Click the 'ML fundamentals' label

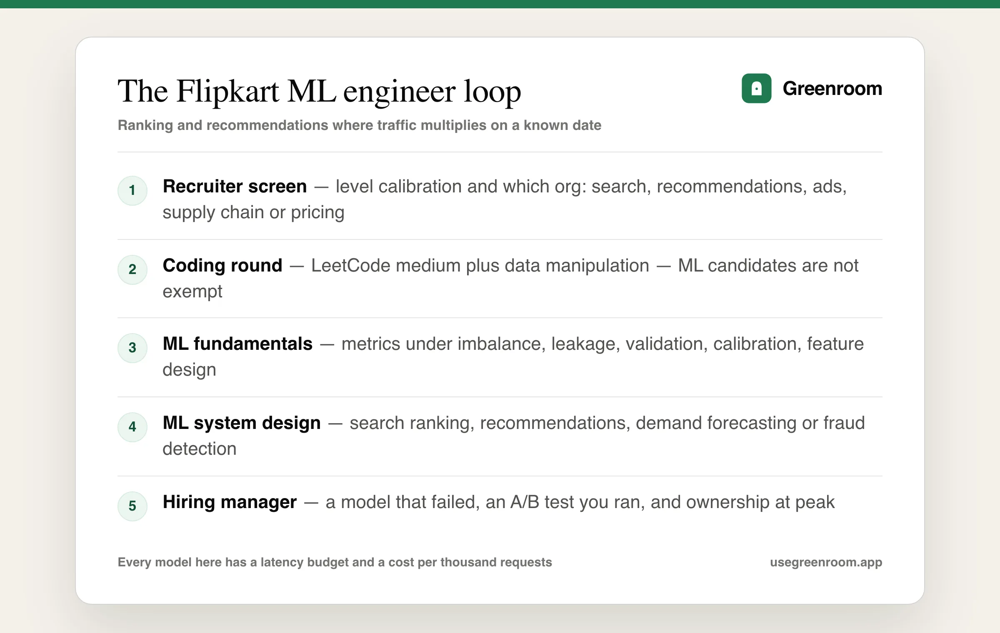coord(237,344)
